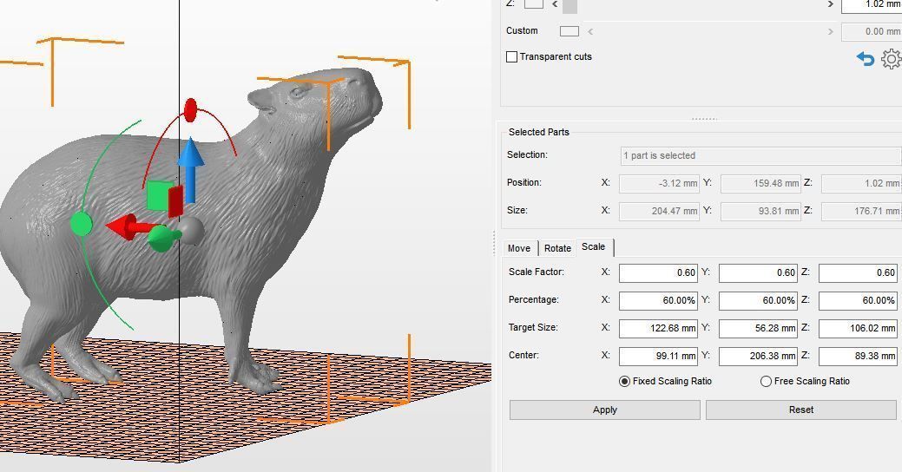The width and height of the screenshot is (902, 472).
Task: Step Z cut right with the arrow
Action: [x=830, y=4]
